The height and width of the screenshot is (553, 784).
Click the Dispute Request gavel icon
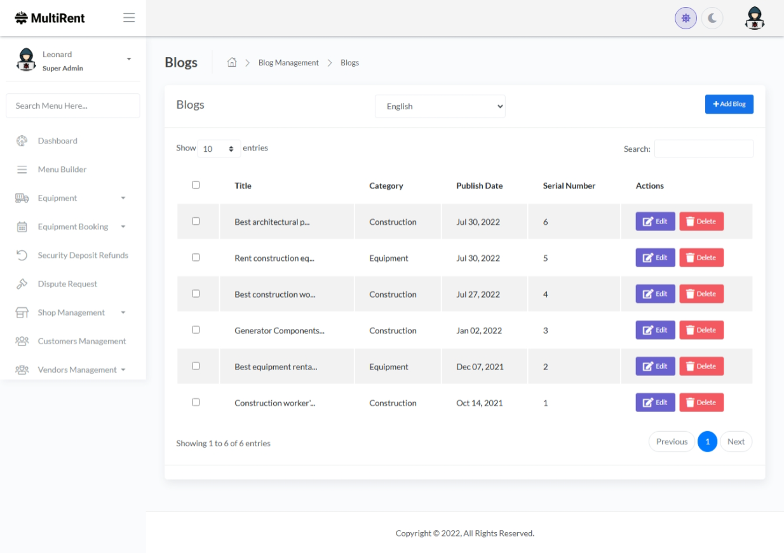tap(22, 284)
